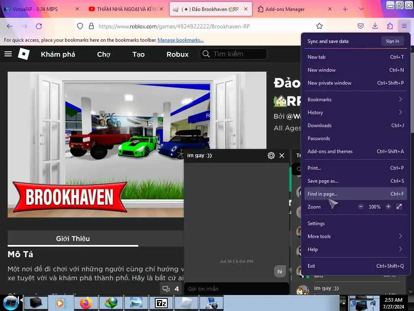Go back to the previous page

pos(10,26)
